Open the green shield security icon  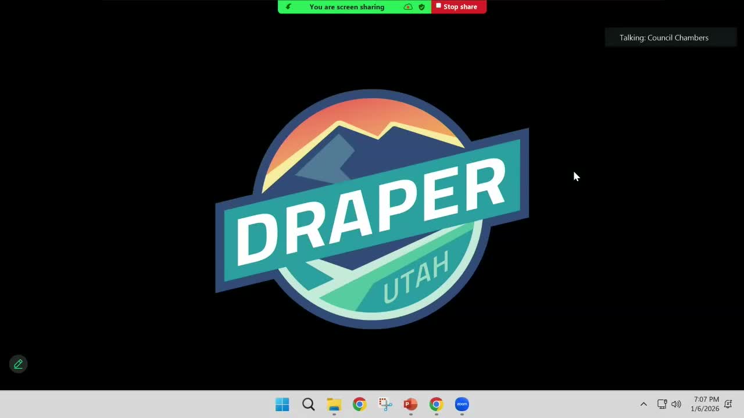421,7
